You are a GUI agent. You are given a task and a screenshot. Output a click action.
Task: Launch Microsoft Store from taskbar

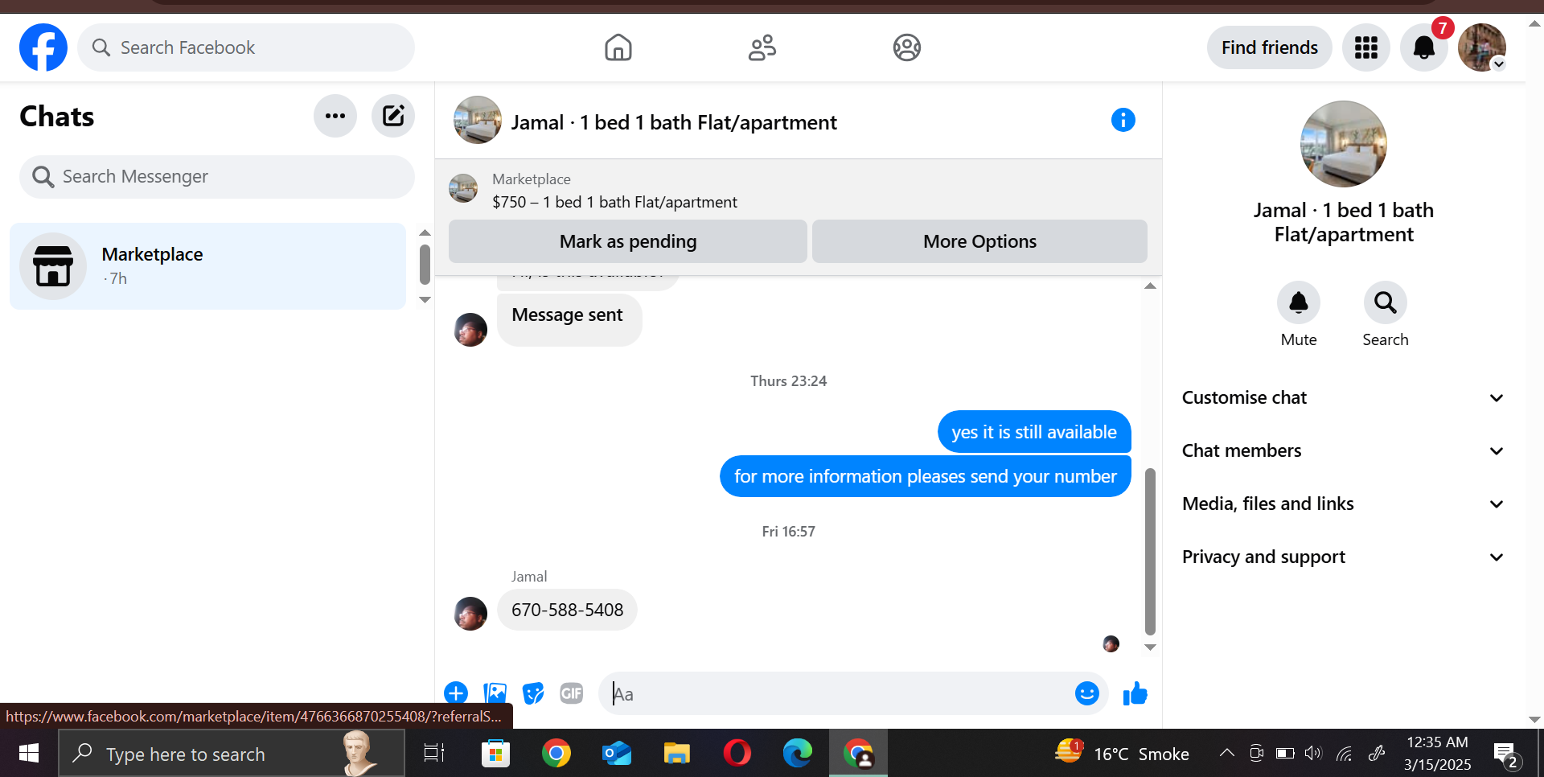tap(495, 754)
